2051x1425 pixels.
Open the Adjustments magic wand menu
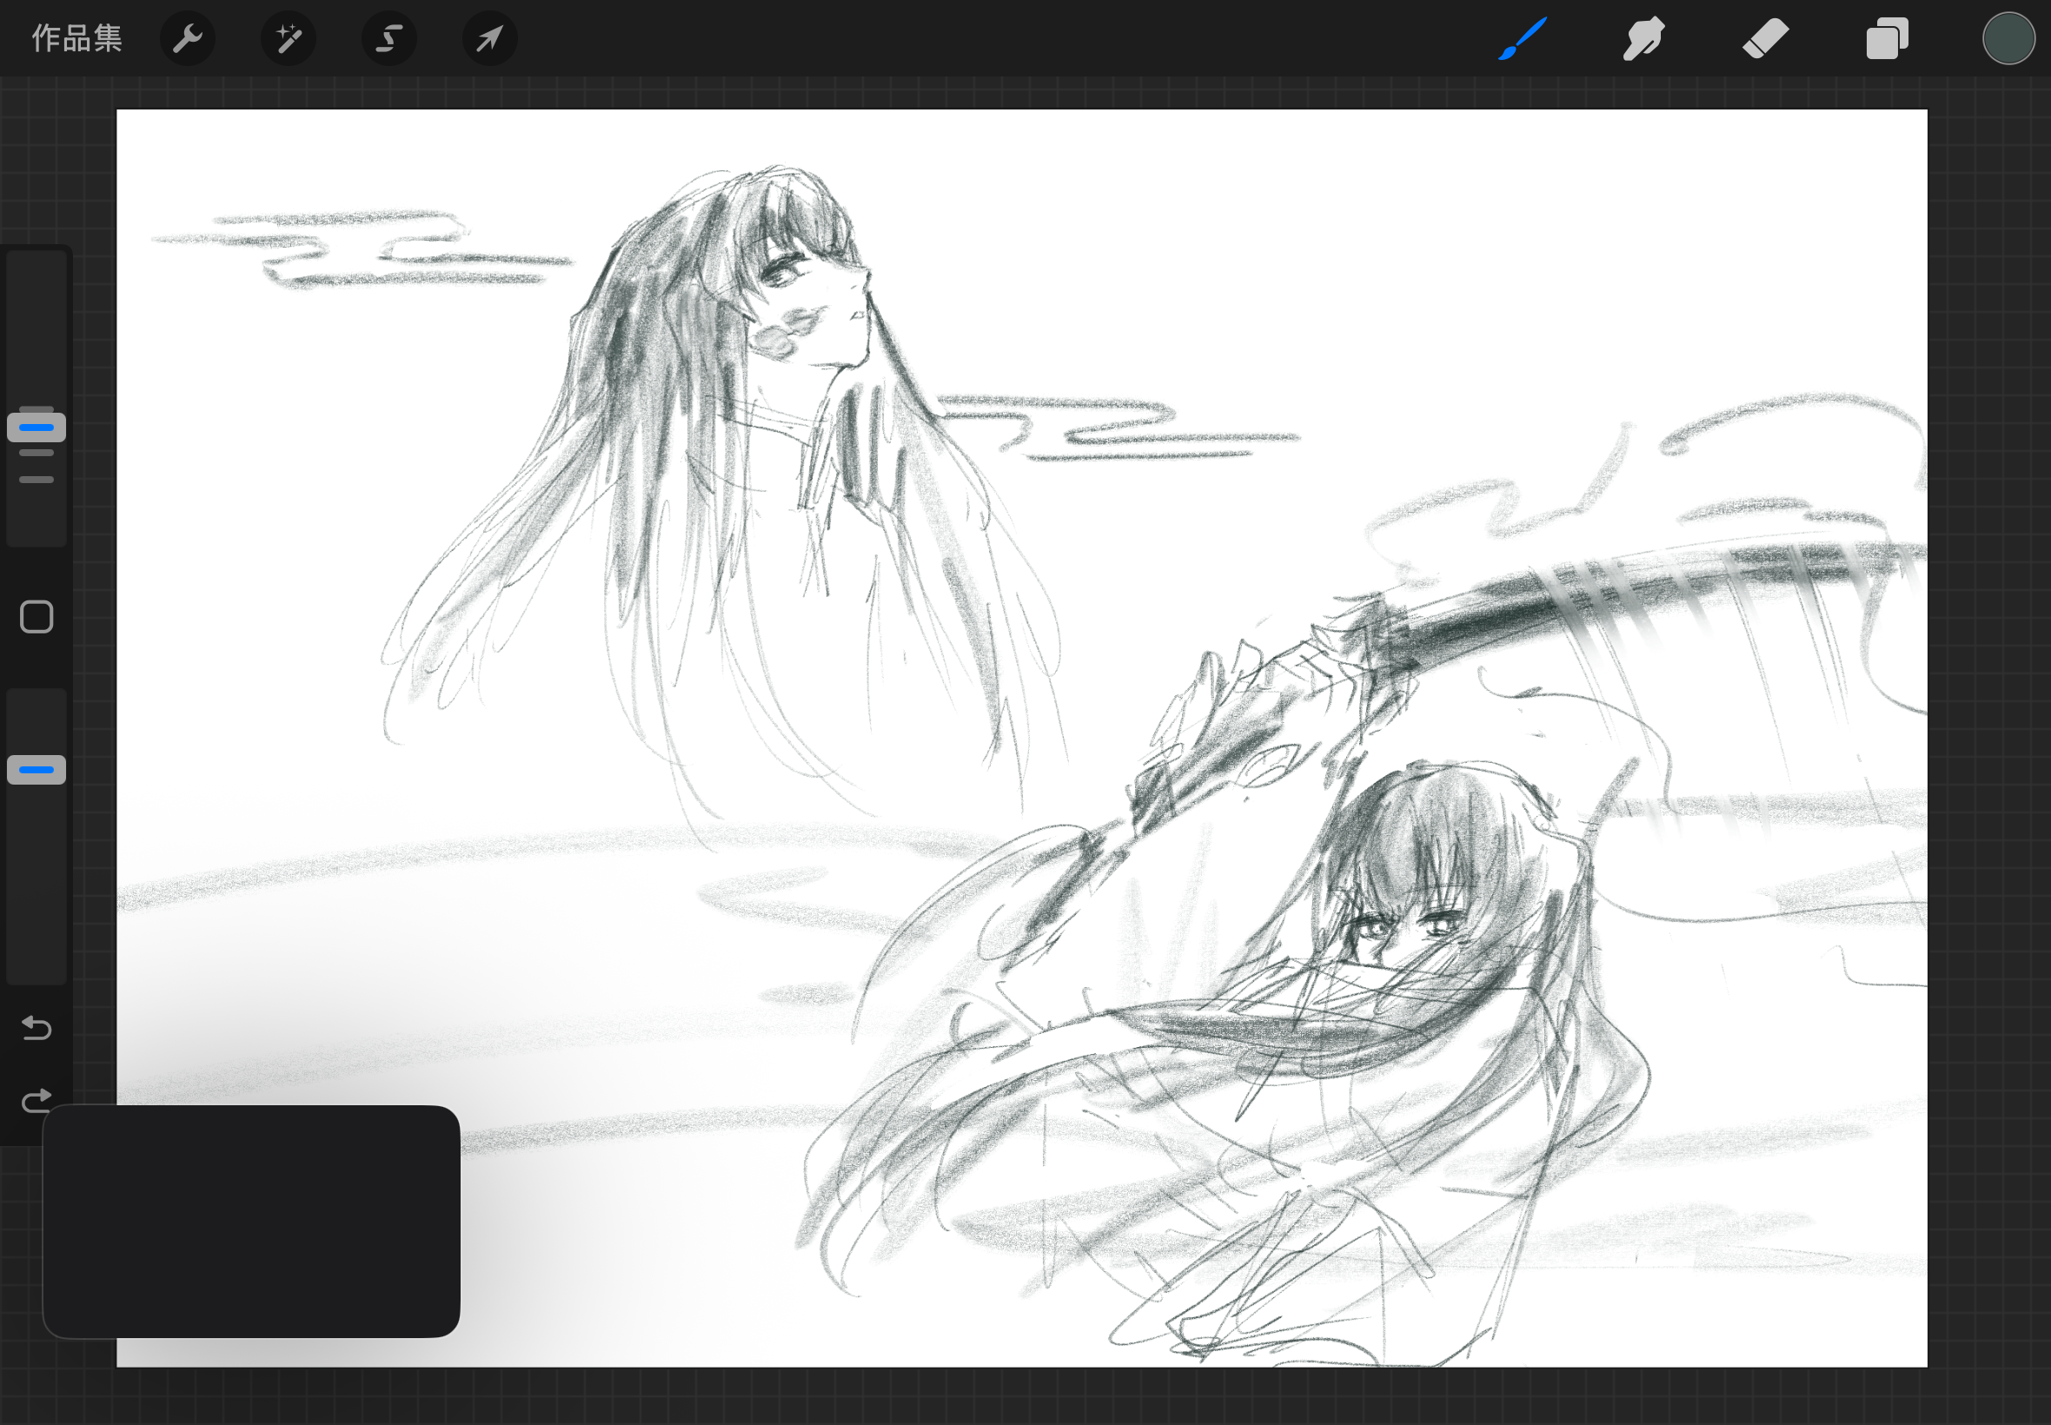[x=289, y=38]
